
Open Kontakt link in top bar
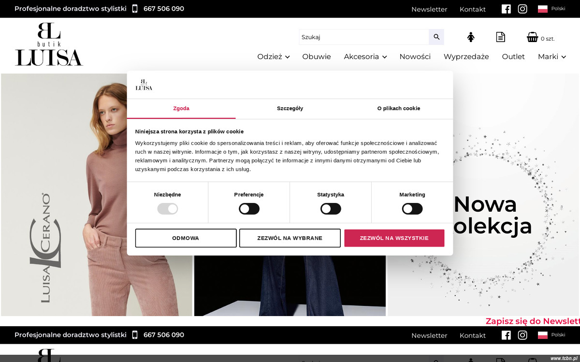tap(473, 9)
